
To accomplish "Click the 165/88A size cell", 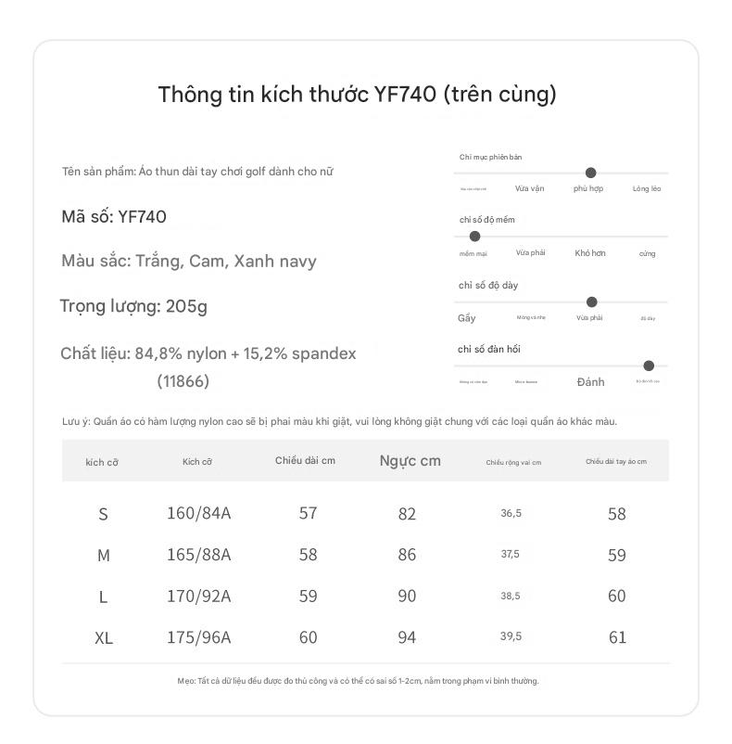I will [198, 555].
